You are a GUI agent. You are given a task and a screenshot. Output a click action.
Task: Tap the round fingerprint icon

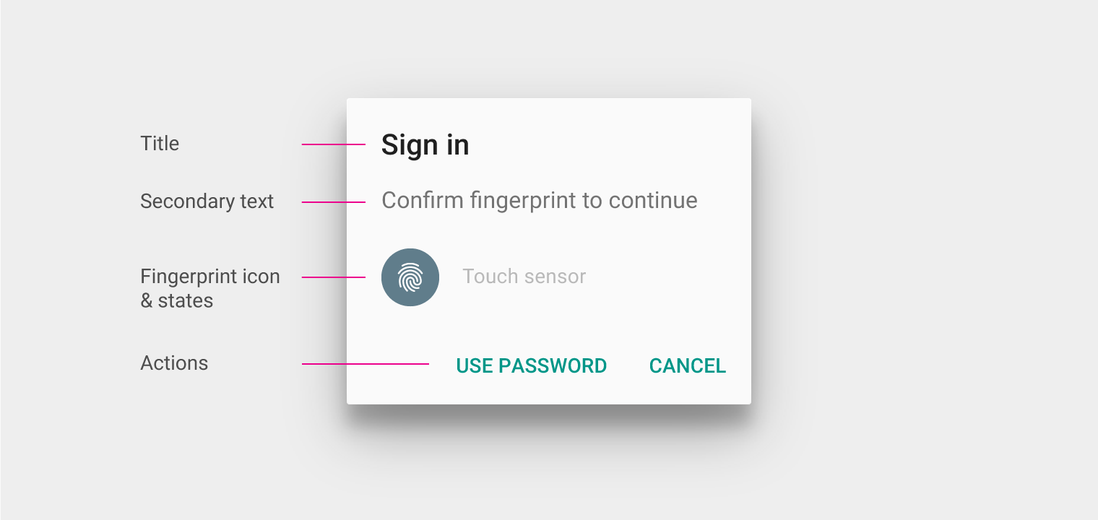coord(410,277)
